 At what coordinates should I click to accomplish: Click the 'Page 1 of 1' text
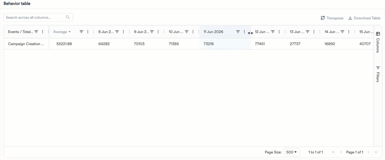point(354,152)
